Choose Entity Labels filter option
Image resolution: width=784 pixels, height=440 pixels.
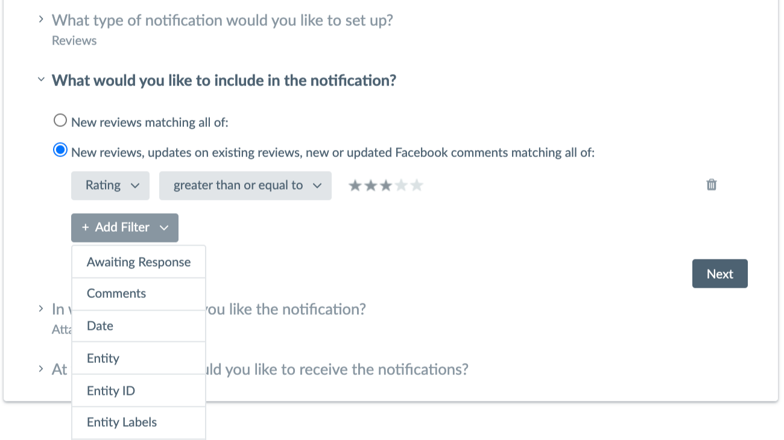click(139, 423)
